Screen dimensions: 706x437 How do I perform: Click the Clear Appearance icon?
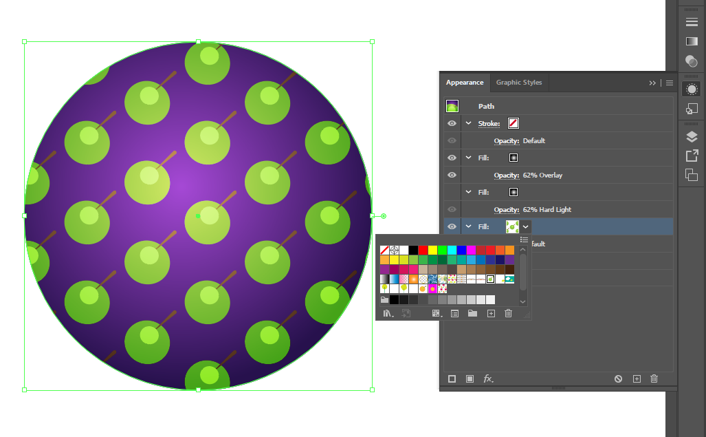618,379
